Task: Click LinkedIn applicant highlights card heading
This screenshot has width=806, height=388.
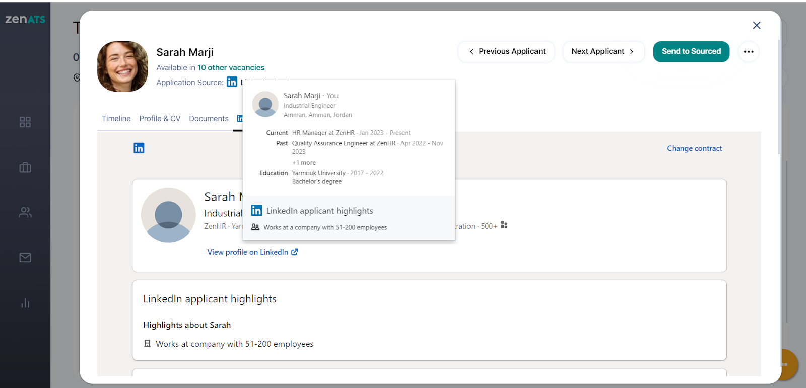Action: click(210, 299)
